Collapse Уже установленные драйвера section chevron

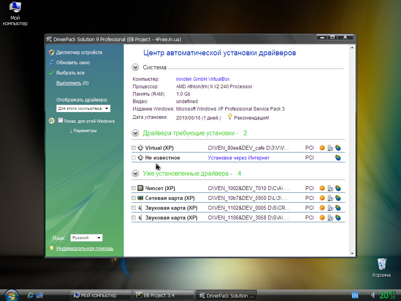tap(135, 174)
